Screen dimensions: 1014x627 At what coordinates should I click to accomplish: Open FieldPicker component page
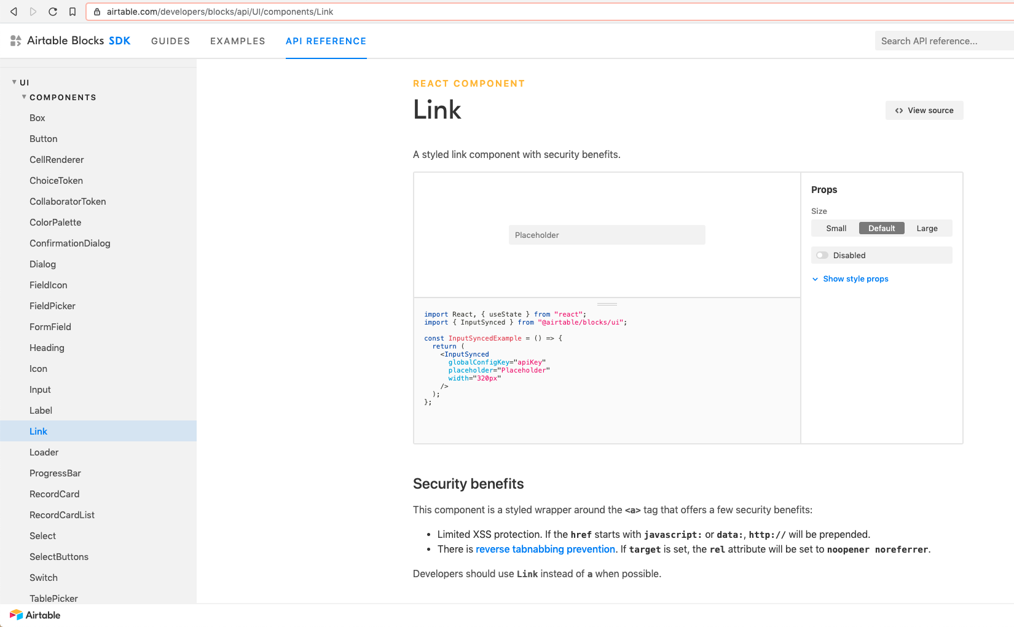pyautogui.click(x=52, y=306)
